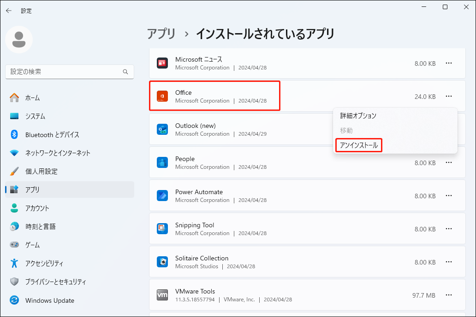Viewport: 476px width, 317px height.
Task: Click the back arrow in the Settings header
Action: [8, 11]
